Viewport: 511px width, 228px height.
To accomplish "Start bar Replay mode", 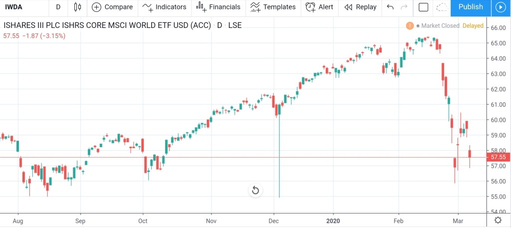I will (x=360, y=7).
